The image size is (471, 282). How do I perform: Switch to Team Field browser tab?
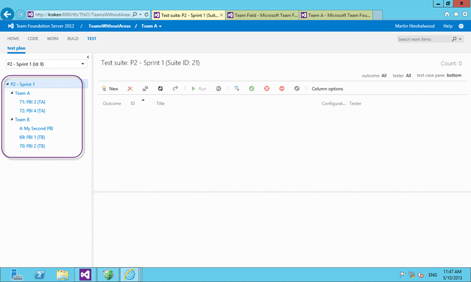coord(262,15)
